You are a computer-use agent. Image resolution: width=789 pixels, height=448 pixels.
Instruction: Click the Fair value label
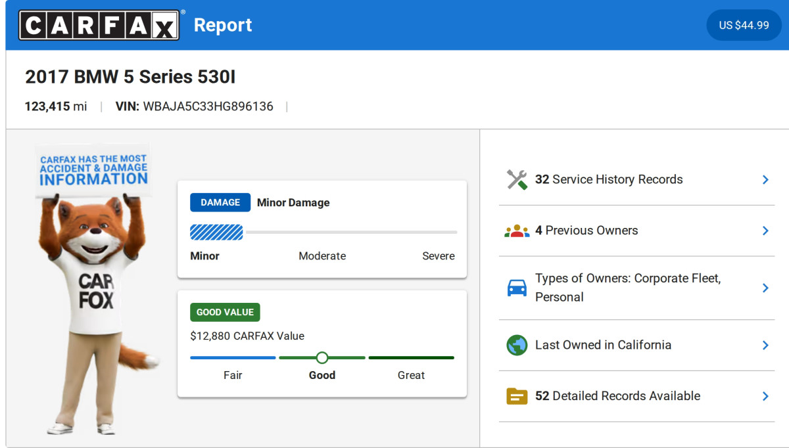point(233,375)
